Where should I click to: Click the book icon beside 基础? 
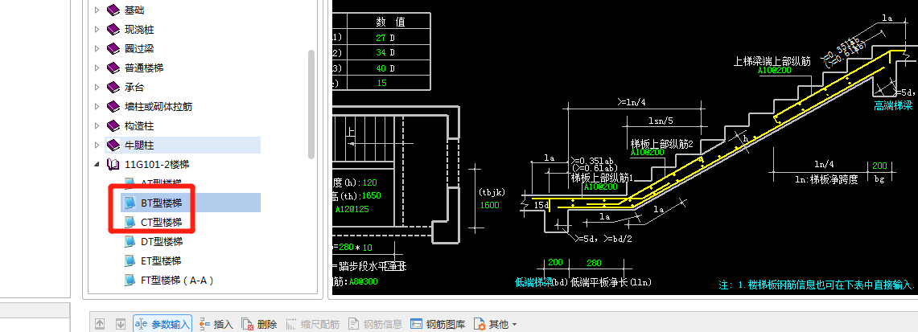pos(113,10)
